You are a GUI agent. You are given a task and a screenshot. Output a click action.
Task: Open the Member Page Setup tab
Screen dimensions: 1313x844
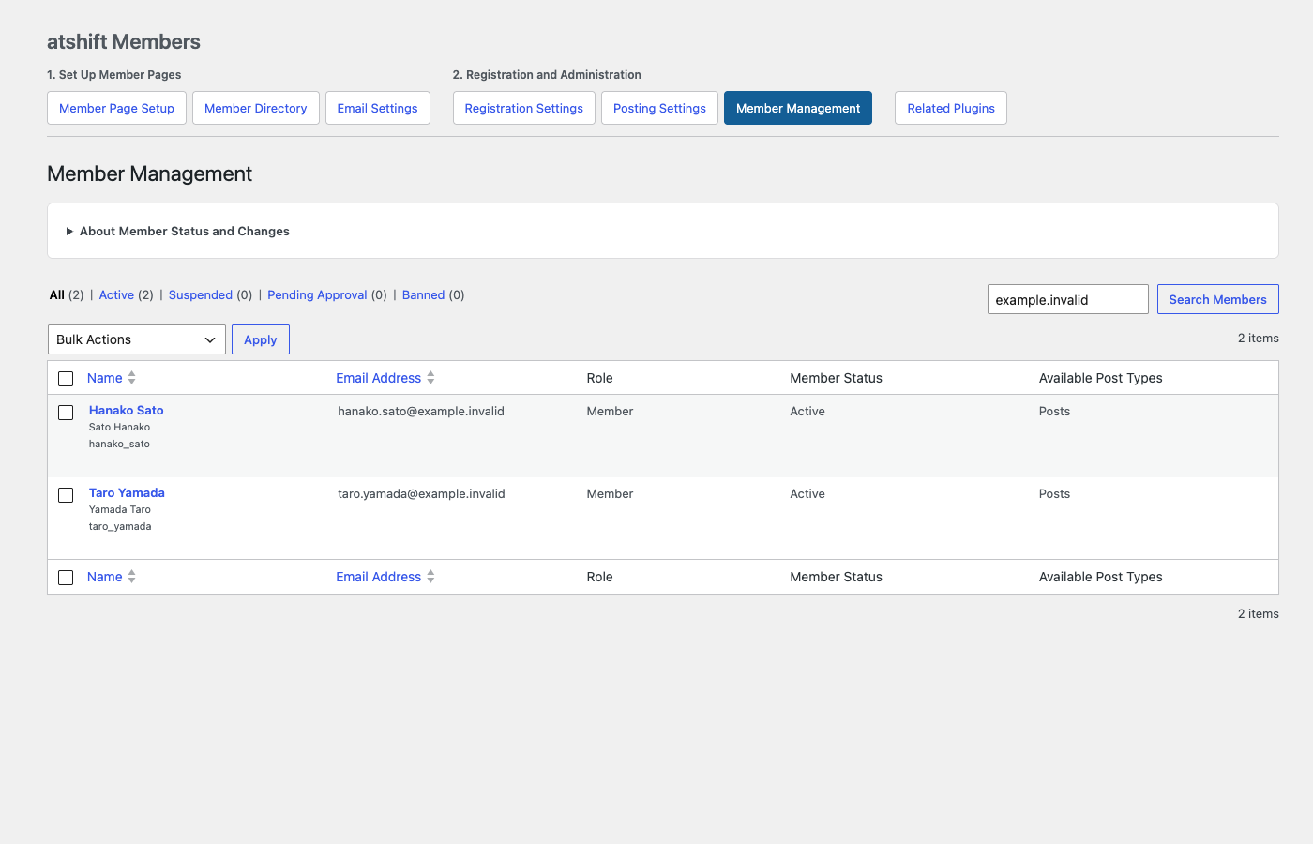pos(116,108)
